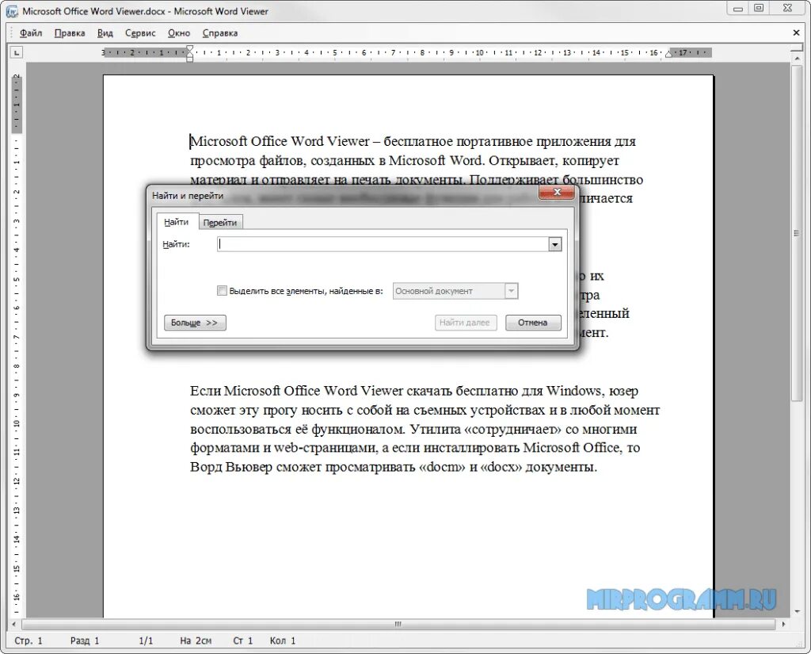
Task: Expand the Найти search history dropdown
Action: [x=555, y=244]
